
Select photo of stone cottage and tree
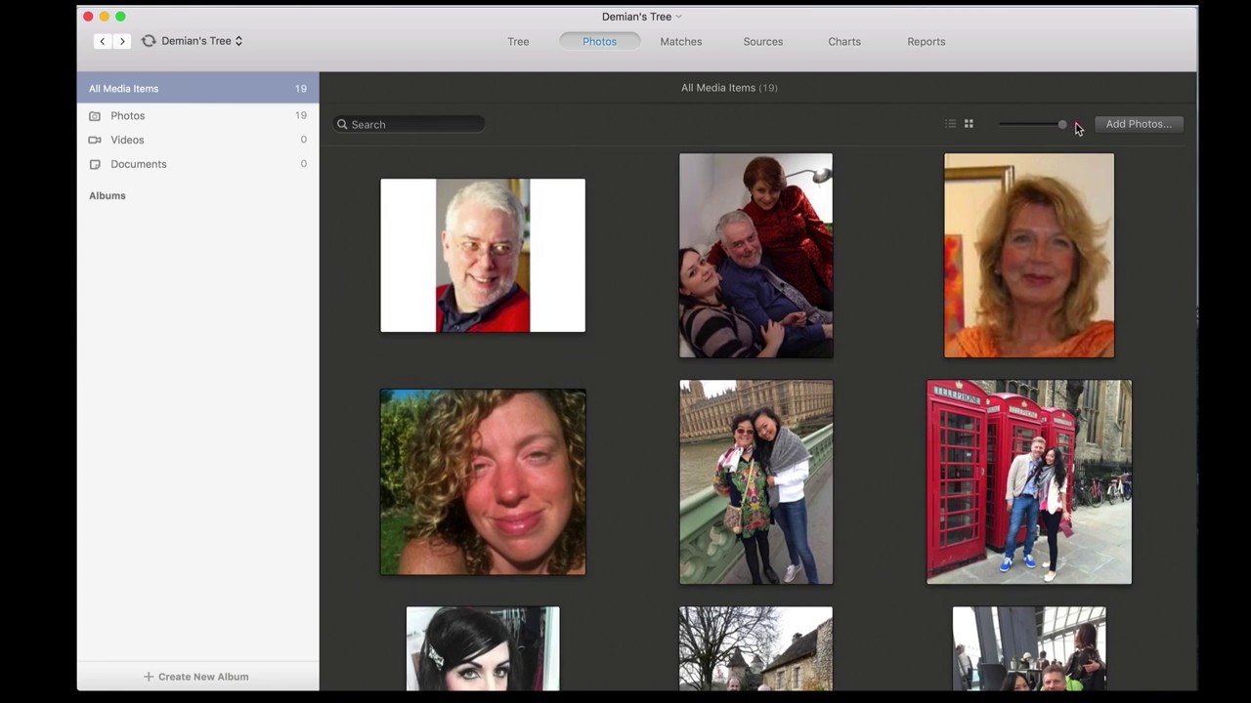coord(756,648)
